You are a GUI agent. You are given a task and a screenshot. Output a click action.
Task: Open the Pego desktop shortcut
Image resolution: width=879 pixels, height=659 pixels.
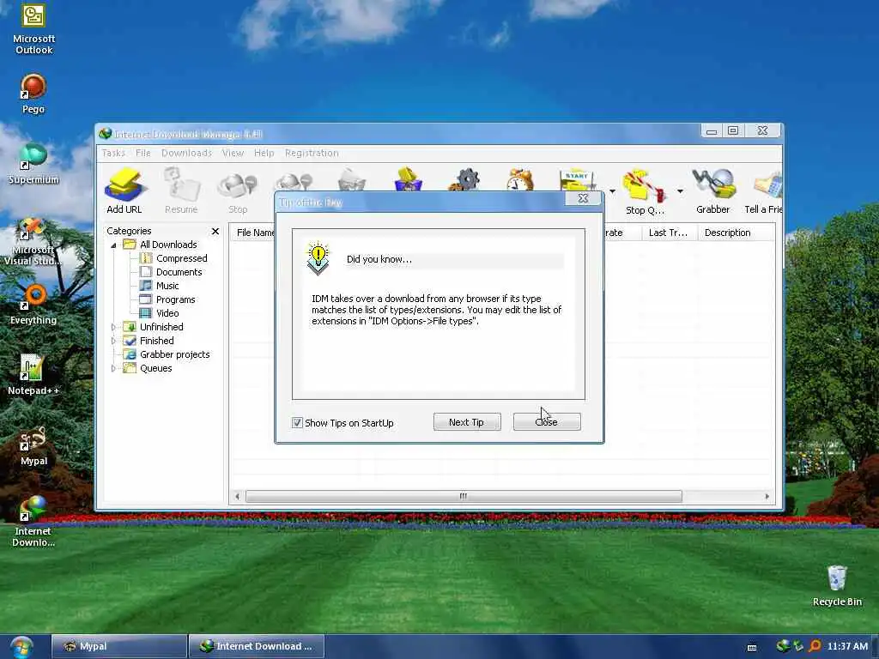click(33, 94)
